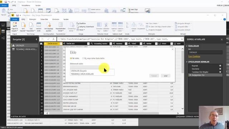The height and width of the screenshot is (129, 229).
Task: Select Üç veya daha fazla tablo option
Action: click(83, 58)
